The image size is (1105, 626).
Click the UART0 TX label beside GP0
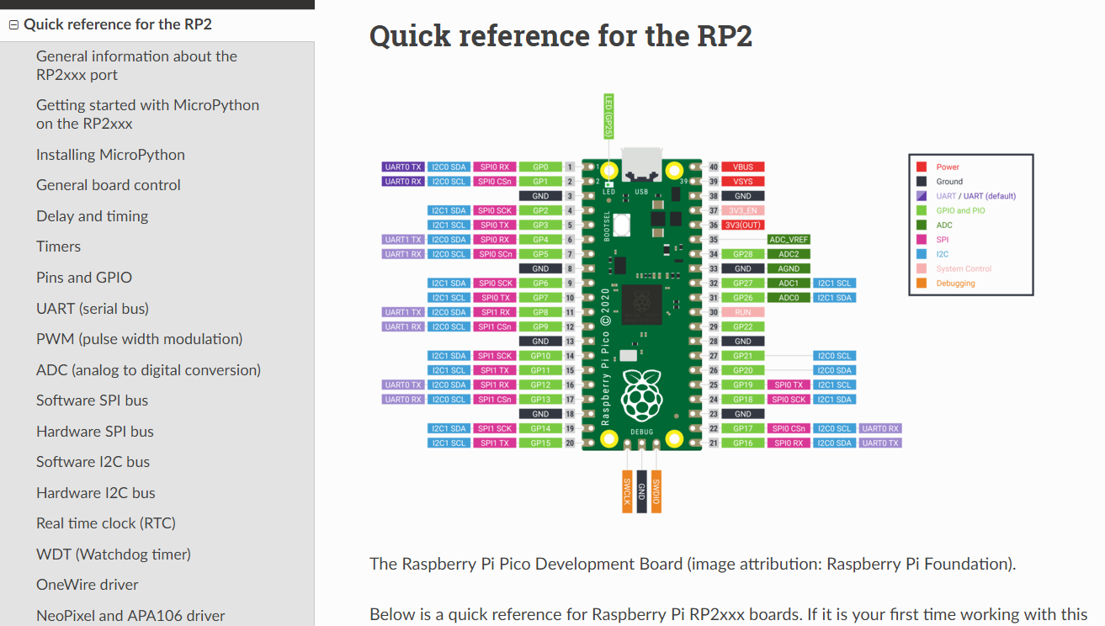click(403, 167)
